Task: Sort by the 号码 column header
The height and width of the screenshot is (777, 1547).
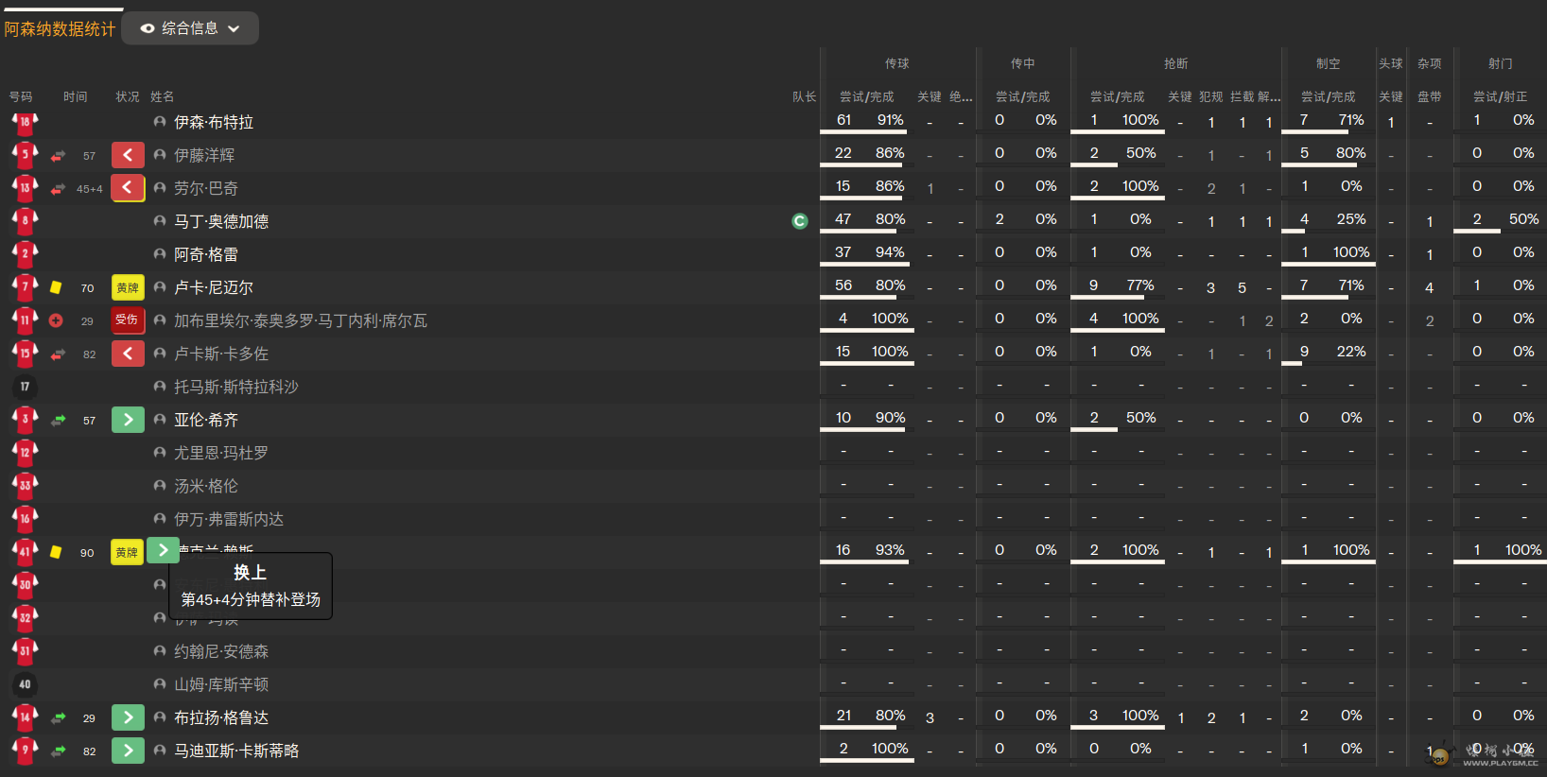Action: (x=21, y=96)
